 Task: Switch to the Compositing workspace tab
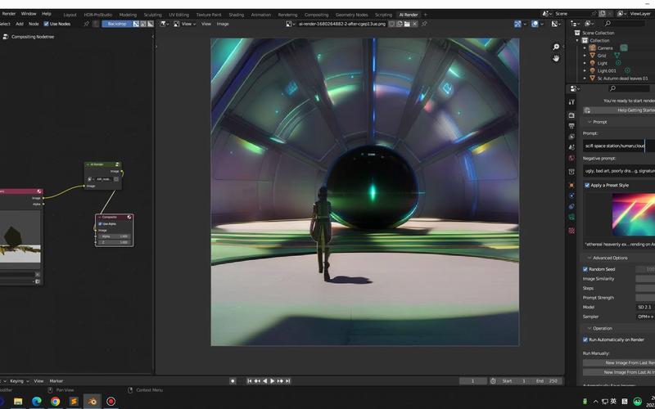point(316,15)
